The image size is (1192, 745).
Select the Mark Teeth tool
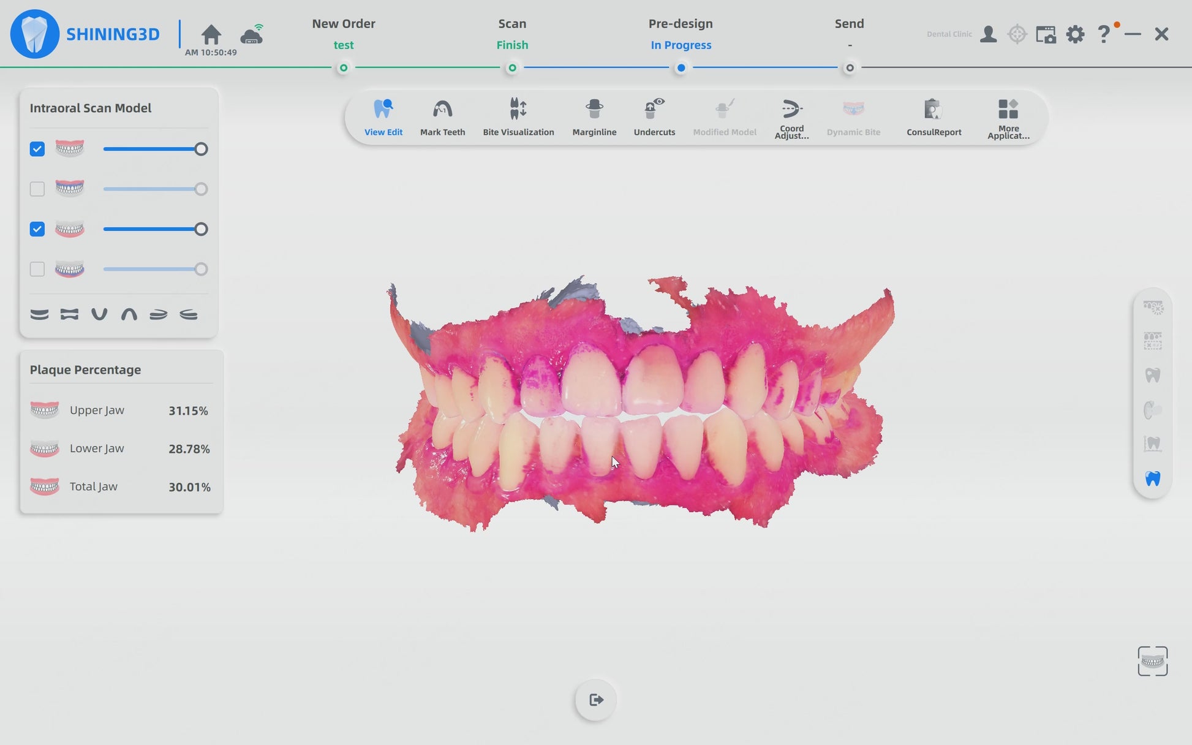[442, 118]
